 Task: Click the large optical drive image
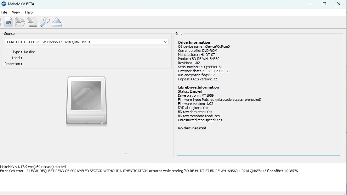pos(87,100)
